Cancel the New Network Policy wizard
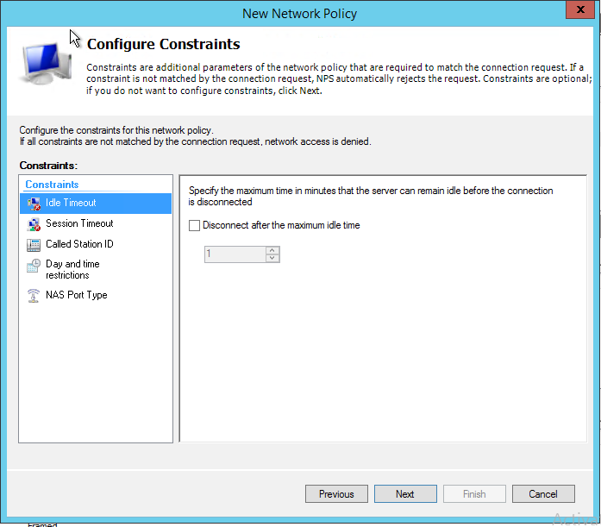This screenshot has width=601, height=527. [x=543, y=494]
